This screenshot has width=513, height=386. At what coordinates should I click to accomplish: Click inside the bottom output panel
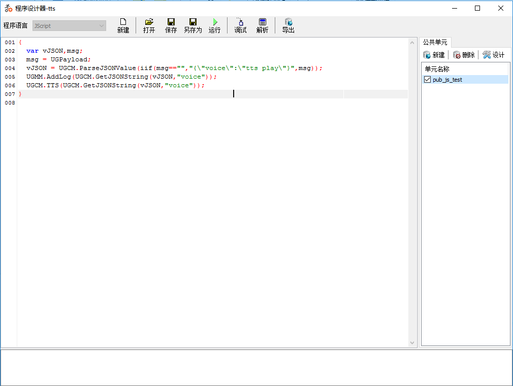(256, 367)
